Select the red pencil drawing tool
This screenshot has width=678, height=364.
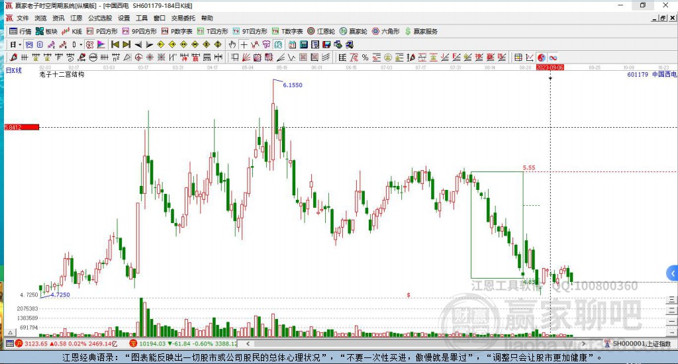click(x=13, y=57)
